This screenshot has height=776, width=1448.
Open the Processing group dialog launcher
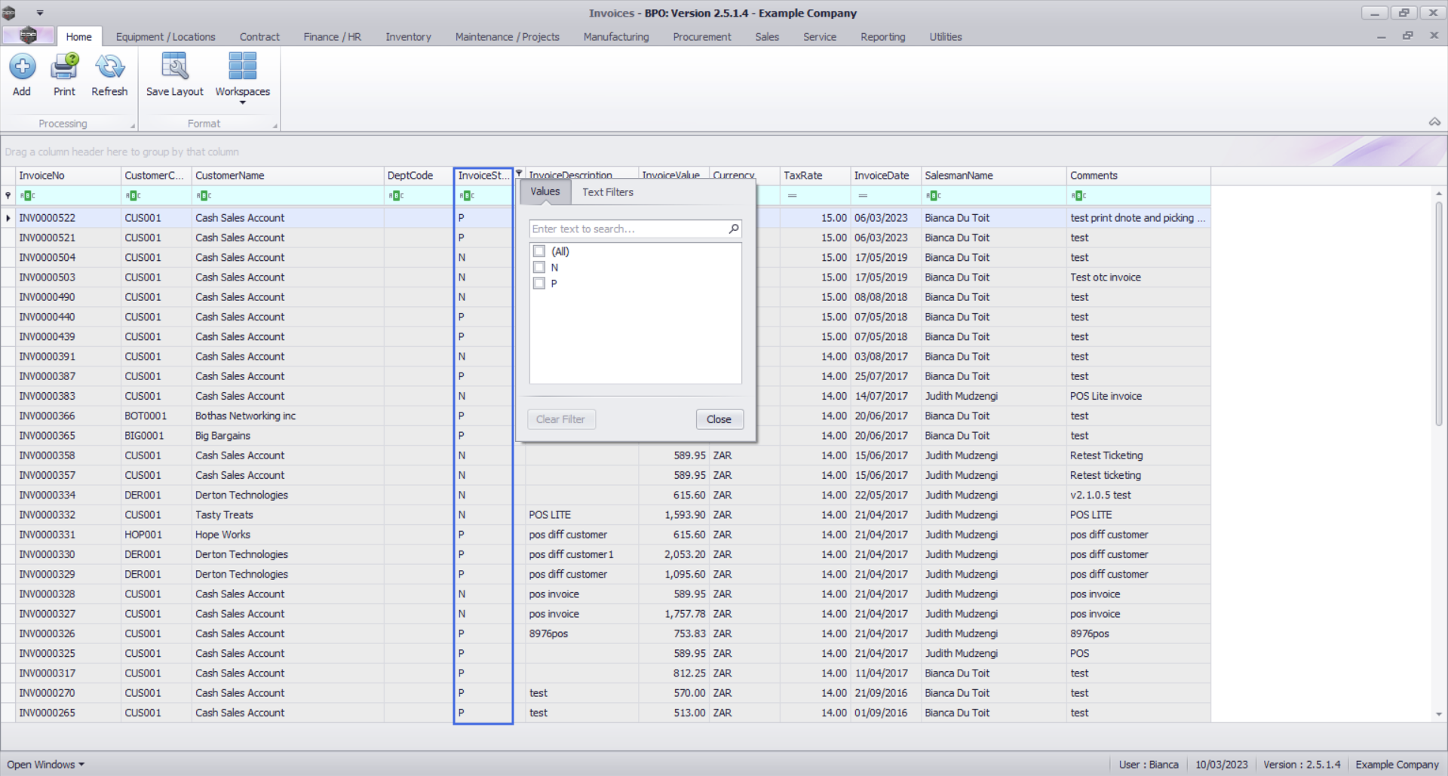pos(133,125)
